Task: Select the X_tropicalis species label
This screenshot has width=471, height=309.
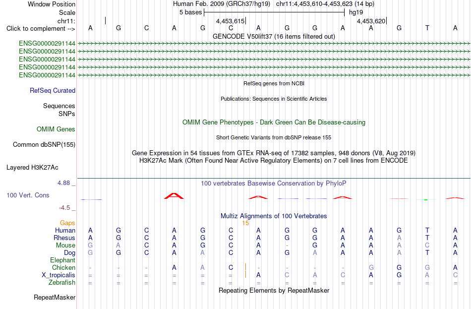Action: click(59, 275)
